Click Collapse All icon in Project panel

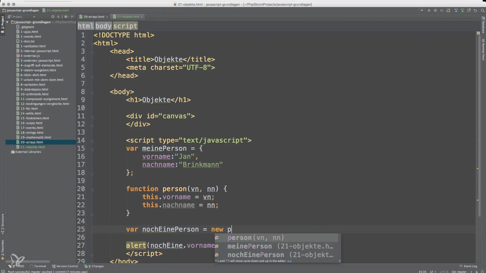58,17
